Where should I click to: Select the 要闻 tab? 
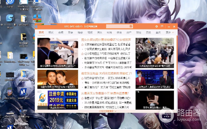41,32
